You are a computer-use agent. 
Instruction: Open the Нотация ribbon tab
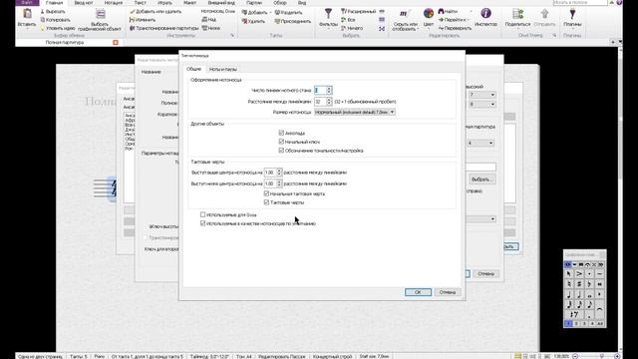tap(113, 3)
